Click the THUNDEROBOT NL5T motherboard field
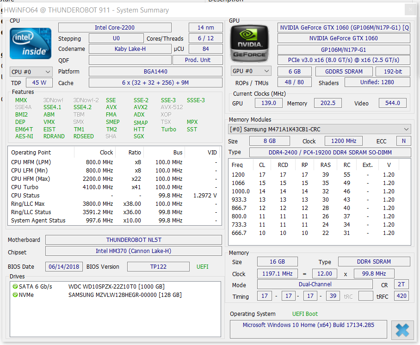This screenshot has width=420, height=345. click(134, 240)
